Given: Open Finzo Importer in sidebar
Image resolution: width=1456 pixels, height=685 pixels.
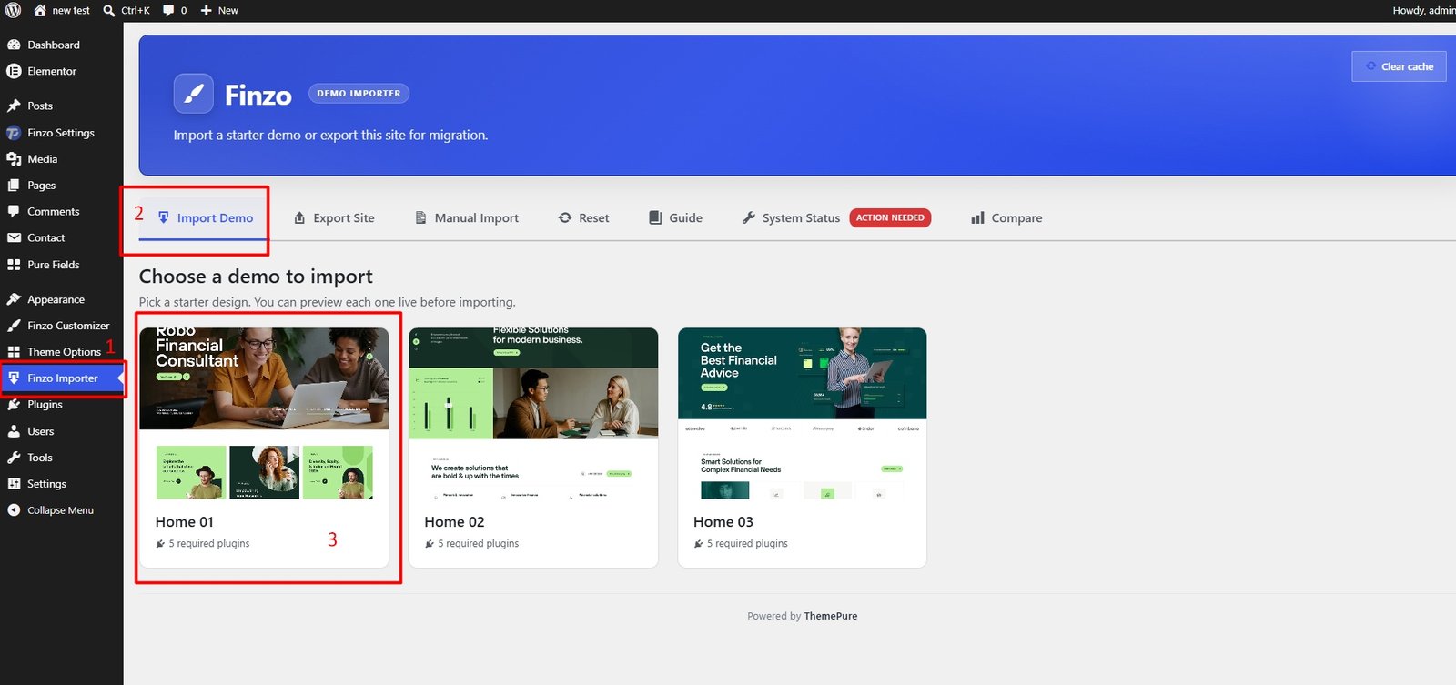Looking at the screenshot, I should (x=62, y=378).
